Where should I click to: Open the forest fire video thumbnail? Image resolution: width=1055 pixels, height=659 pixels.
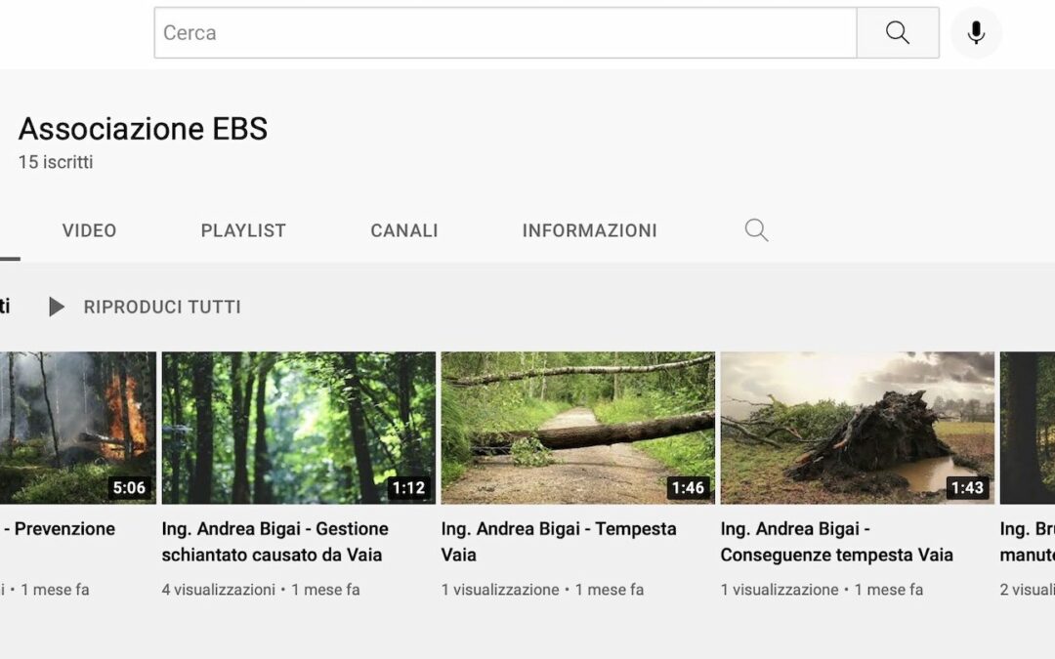[78, 428]
